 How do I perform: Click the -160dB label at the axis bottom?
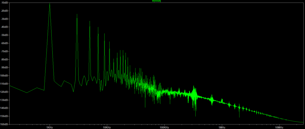pos(4,124)
